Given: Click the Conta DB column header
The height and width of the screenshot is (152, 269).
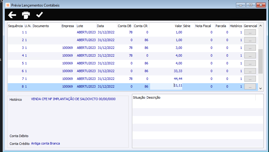Looking at the screenshot, I should 125,26.
